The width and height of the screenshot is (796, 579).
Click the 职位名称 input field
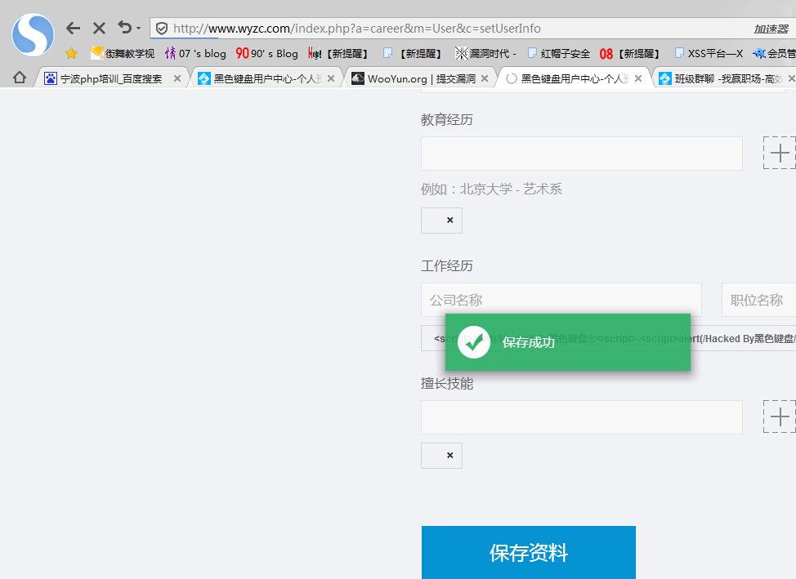point(759,300)
